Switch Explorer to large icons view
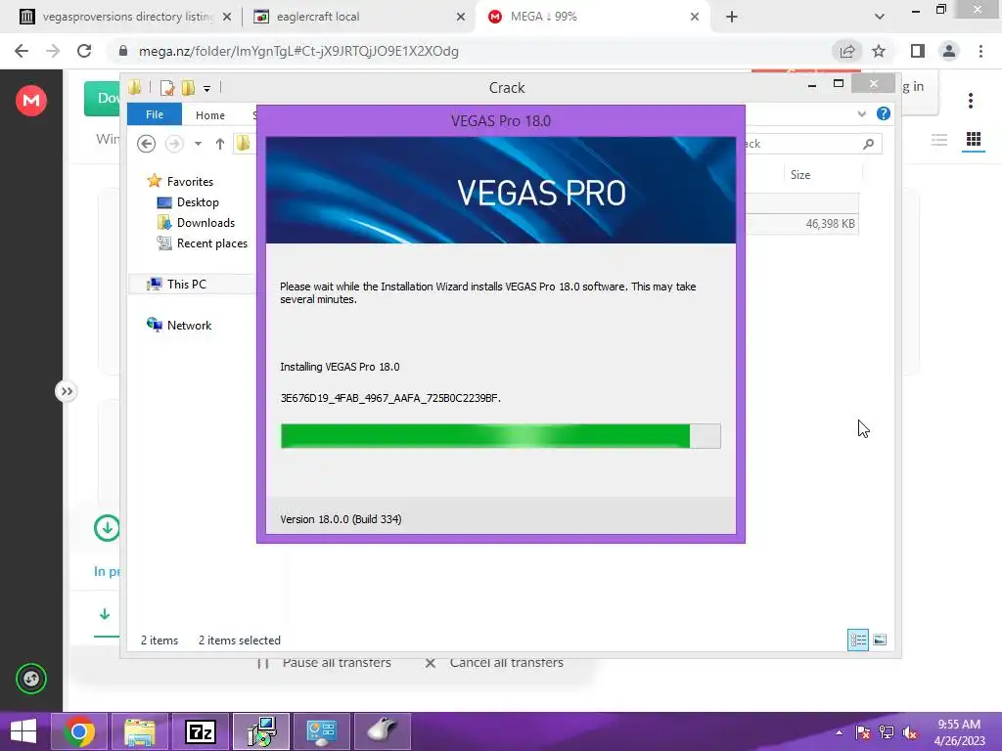The width and height of the screenshot is (1002, 751). point(880,640)
